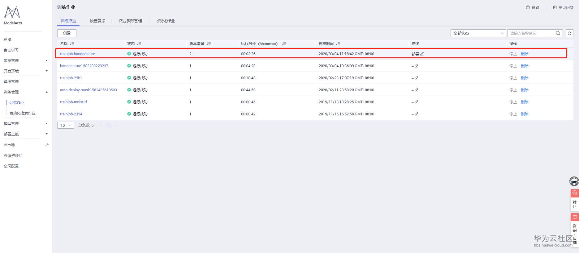This screenshot has width=579, height=253.
Task: Sort by name column sort icon
Action: tap(72, 44)
